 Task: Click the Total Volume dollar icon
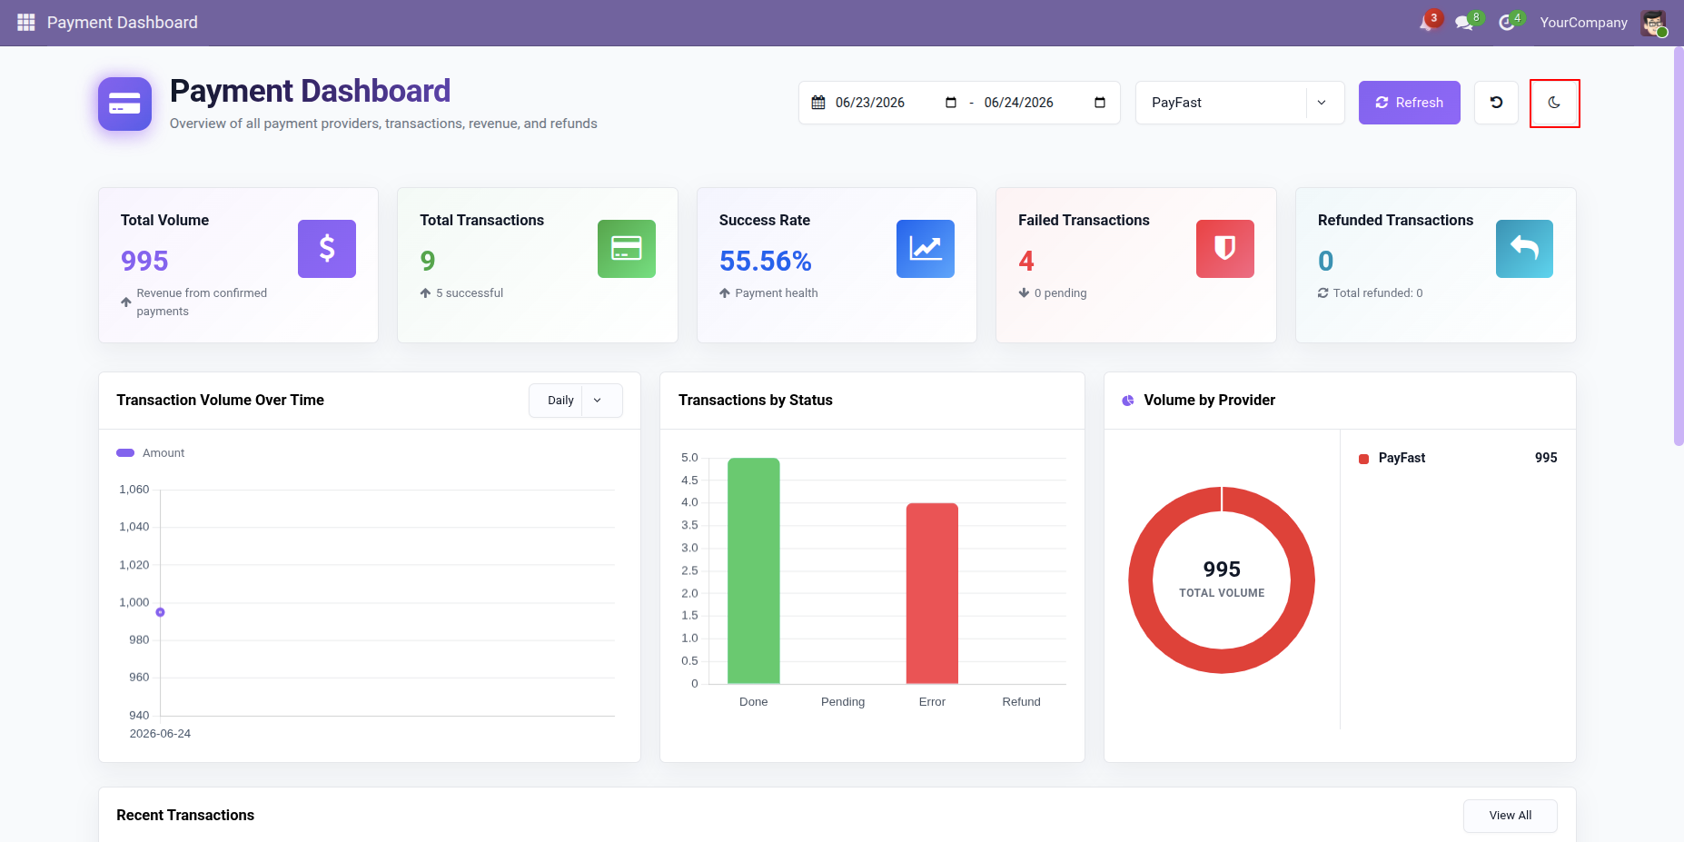click(x=327, y=249)
